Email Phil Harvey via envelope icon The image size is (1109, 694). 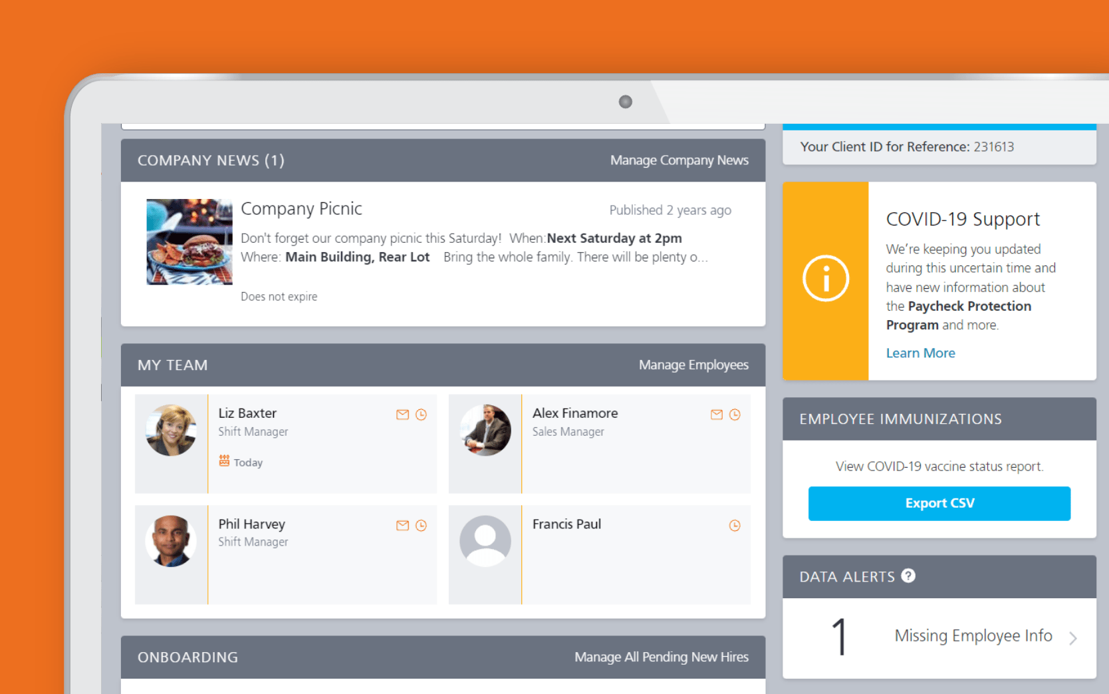tap(402, 526)
